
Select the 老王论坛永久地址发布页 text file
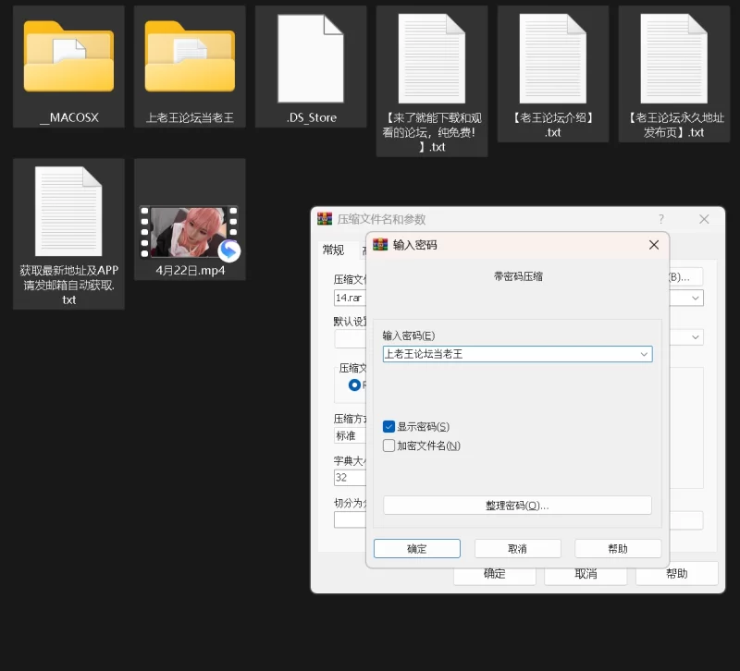[x=673, y=57]
